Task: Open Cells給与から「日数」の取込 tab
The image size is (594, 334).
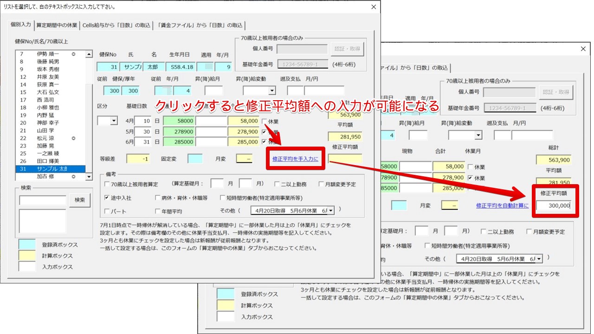Action: pyautogui.click(x=116, y=25)
